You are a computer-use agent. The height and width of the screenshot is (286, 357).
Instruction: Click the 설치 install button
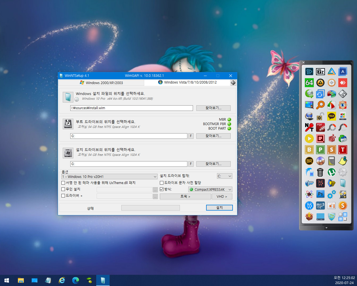point(219,208)
